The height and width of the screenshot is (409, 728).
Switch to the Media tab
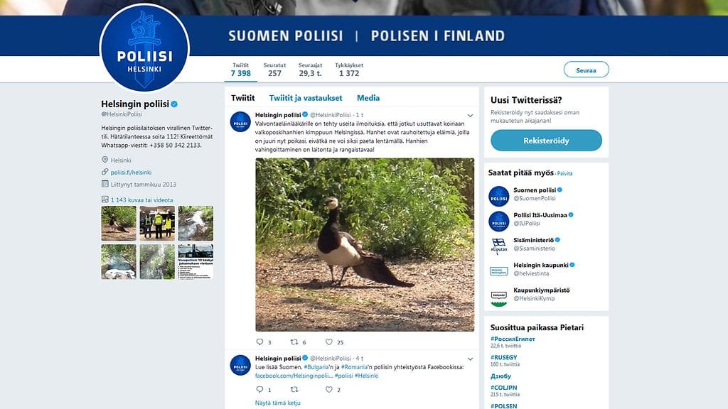(368, 97)
